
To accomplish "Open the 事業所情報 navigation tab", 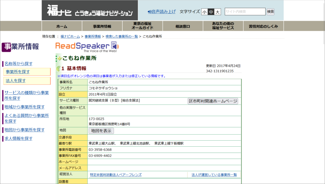I will click(102, 26).
